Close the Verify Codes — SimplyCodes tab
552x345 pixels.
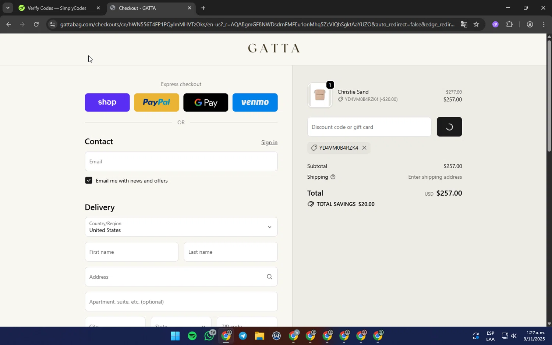point(98,8)
